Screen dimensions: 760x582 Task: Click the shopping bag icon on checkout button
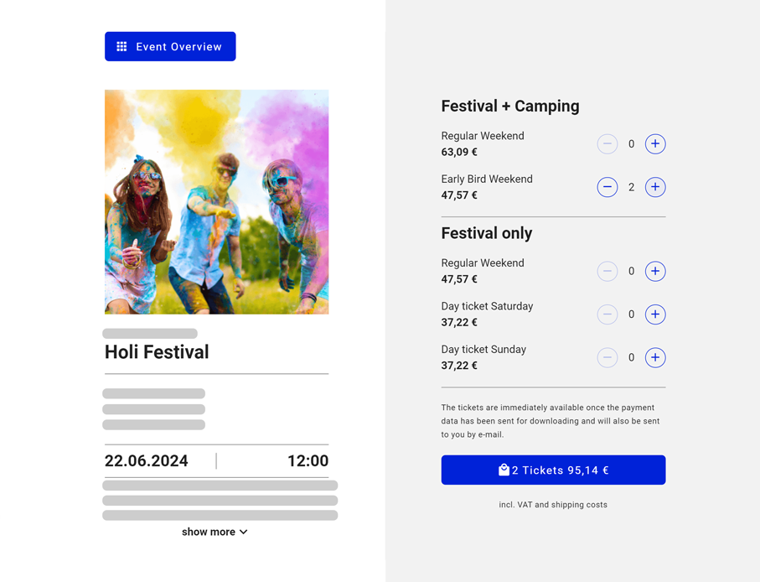click(x=504, y=470)
